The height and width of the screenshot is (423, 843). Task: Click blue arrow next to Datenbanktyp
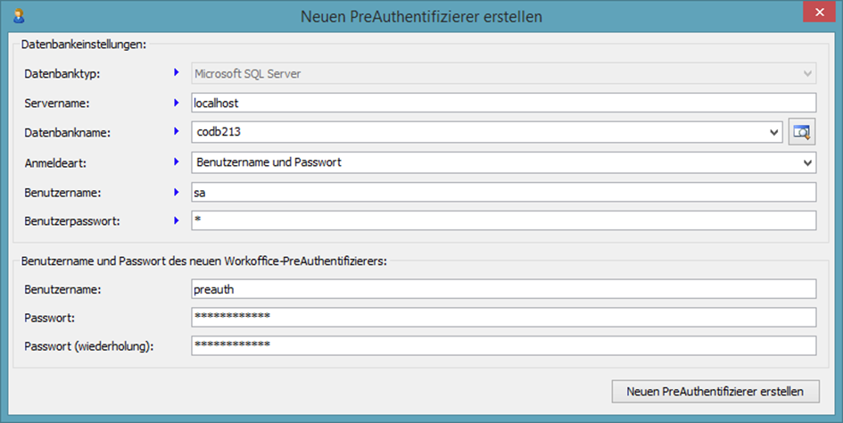click(177, 73)
